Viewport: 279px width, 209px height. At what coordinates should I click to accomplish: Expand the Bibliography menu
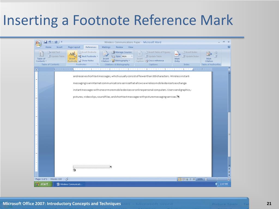[x=121, y=61]
